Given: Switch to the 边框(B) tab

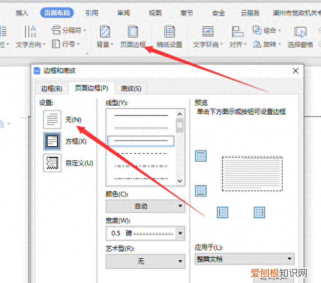Looking at the screenshot, I should (52, 89).
